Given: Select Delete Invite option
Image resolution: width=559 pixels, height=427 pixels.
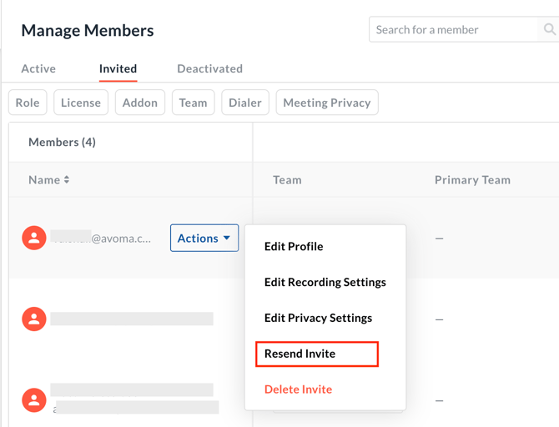Looking at the screenshot, I should (298, 389).
